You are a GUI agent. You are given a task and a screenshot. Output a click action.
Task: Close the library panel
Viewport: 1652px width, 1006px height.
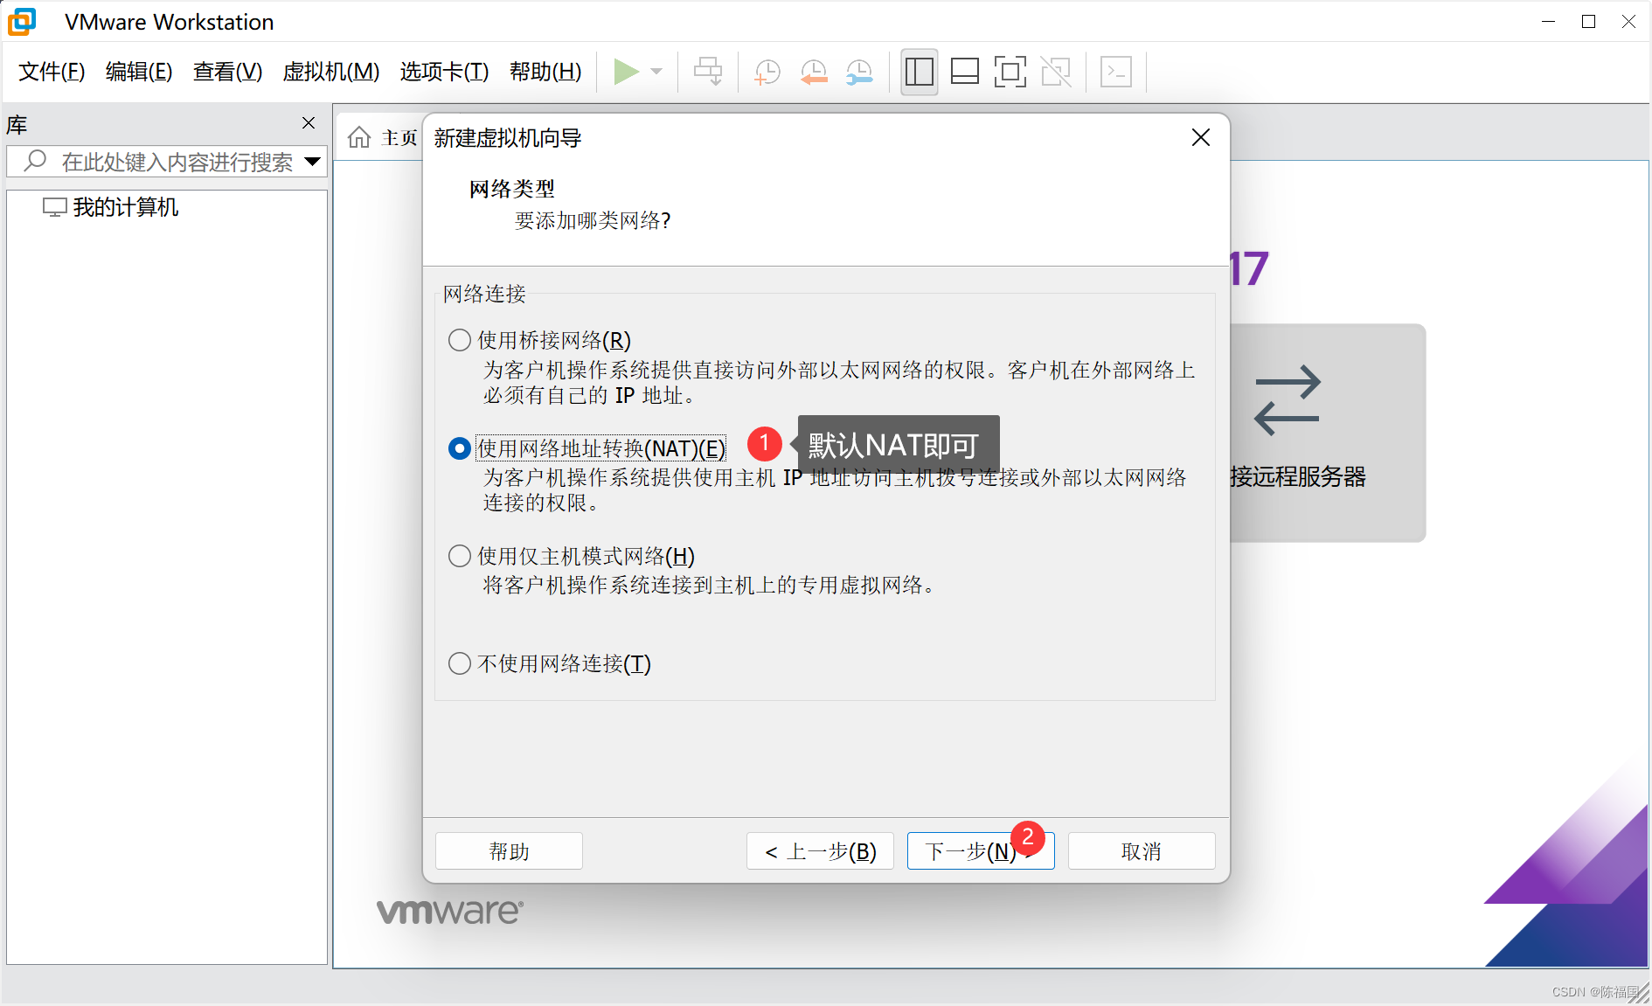[309, 123]
